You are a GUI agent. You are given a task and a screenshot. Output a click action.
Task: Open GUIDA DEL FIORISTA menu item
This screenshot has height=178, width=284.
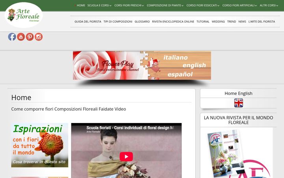88,21
